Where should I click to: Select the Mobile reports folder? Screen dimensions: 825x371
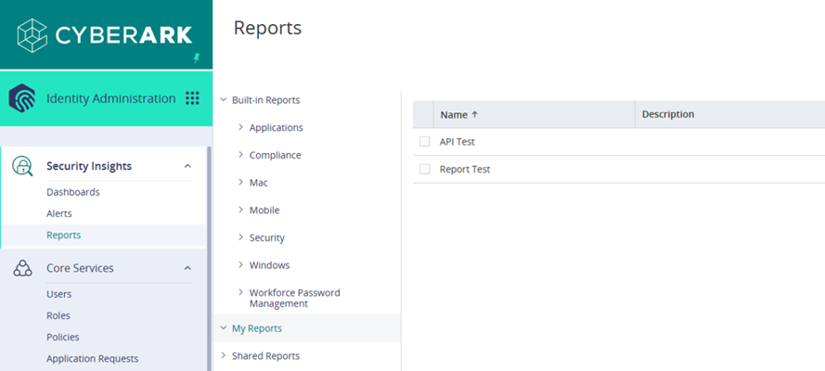[x=264, y=210]
